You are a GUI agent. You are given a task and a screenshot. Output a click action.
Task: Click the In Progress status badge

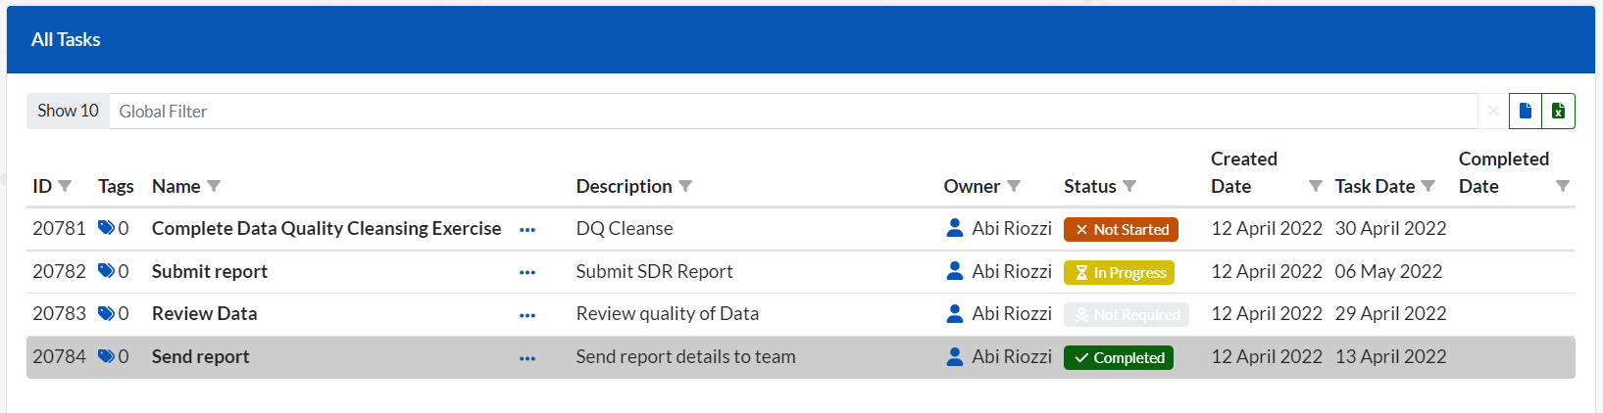point(1119,272)
